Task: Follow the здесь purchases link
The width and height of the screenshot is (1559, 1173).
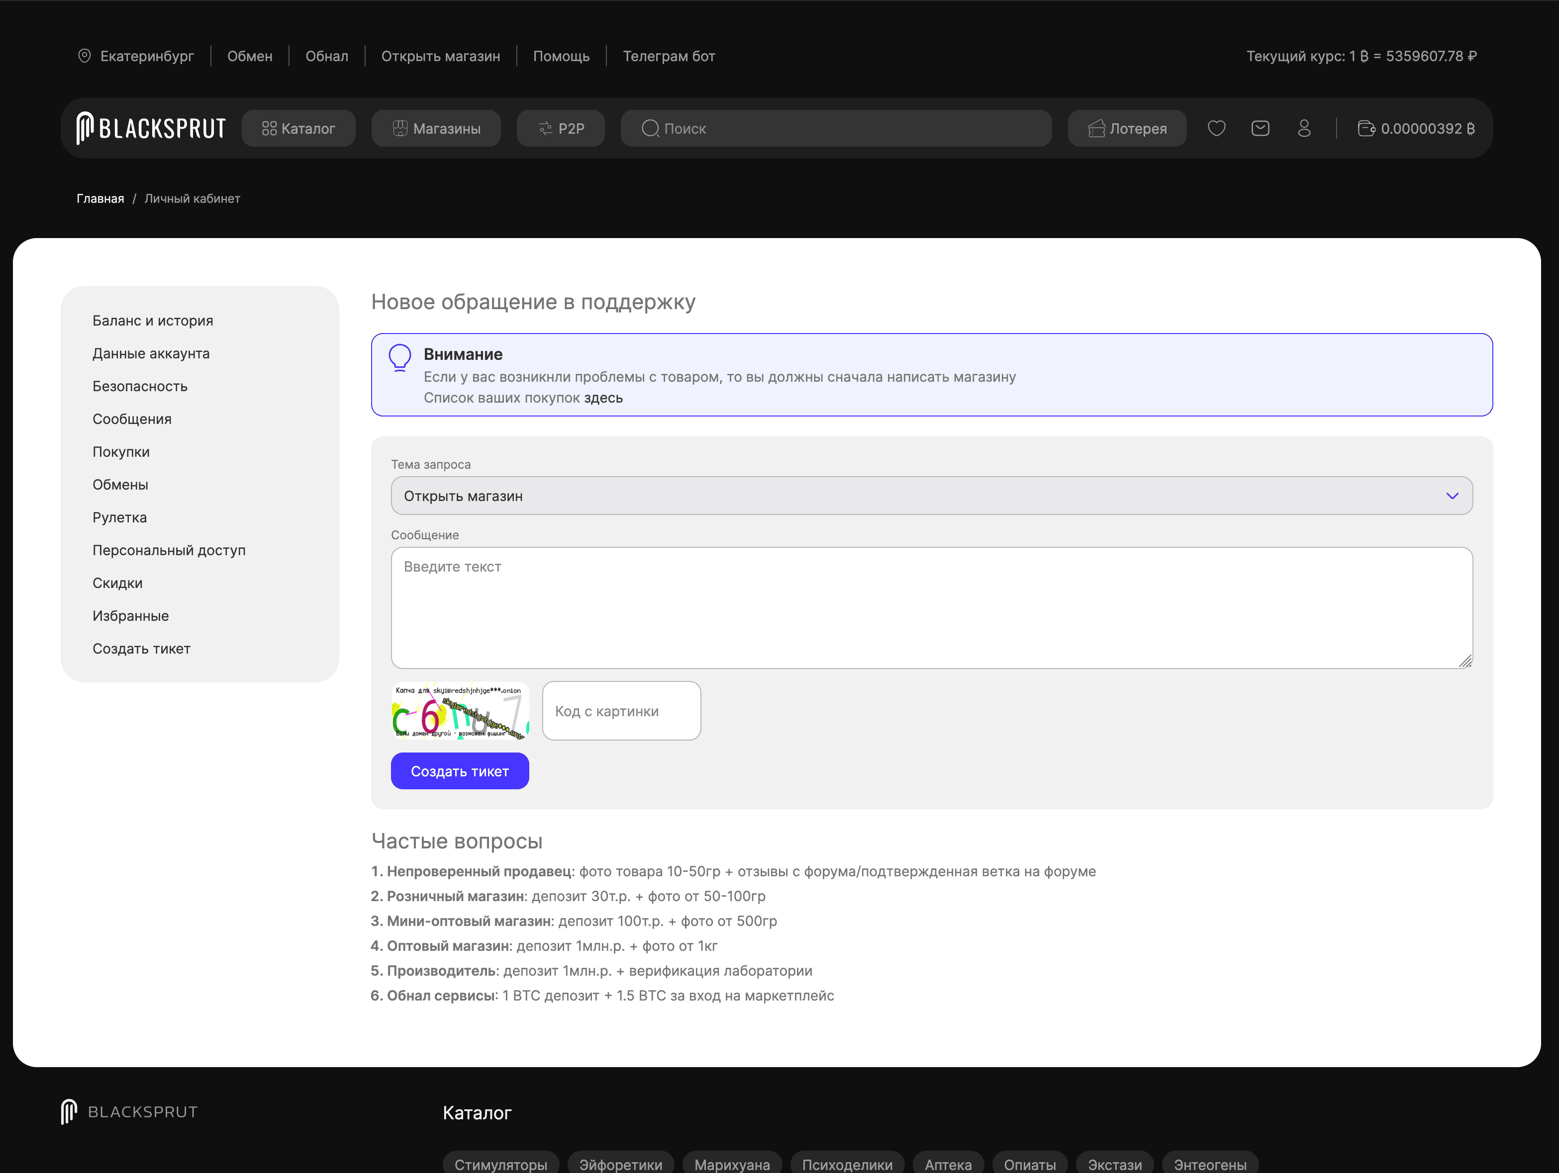Action: point(603,398)
